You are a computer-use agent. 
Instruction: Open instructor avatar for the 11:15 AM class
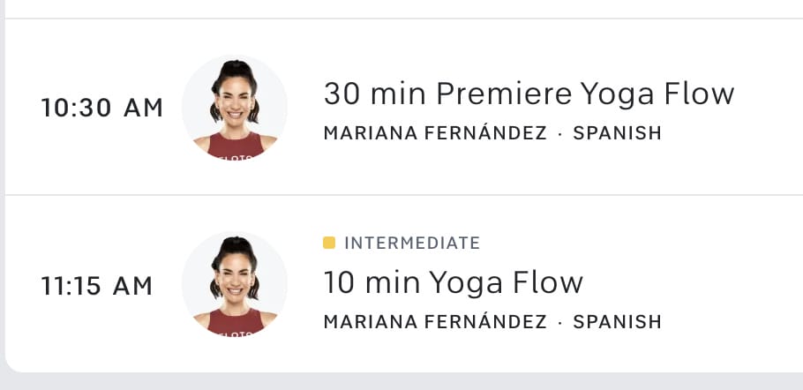coord(235,284)
